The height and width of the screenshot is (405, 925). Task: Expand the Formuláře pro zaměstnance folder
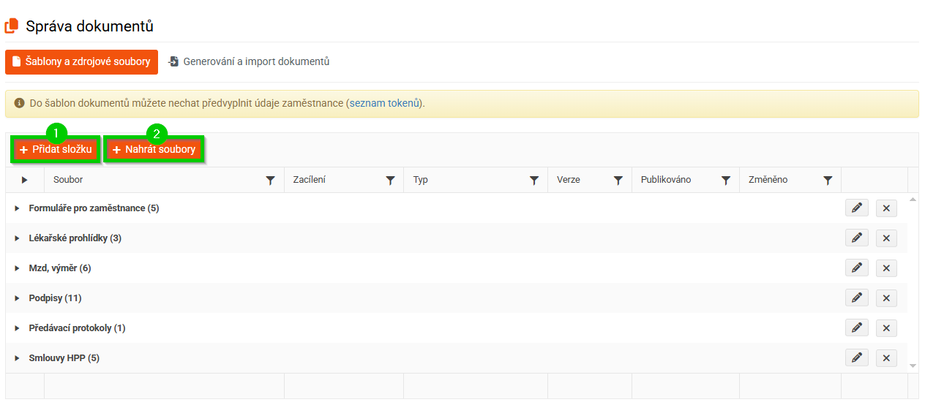pos(18,208)
